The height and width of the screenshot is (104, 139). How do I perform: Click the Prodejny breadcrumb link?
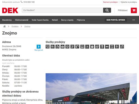click(x=15, y=27)
